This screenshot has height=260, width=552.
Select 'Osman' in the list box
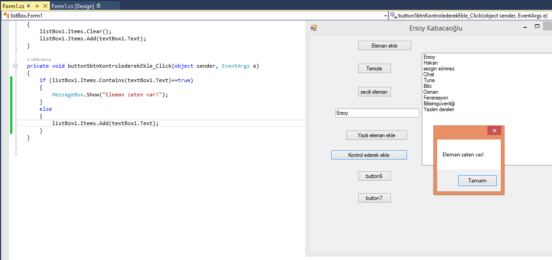431,92
